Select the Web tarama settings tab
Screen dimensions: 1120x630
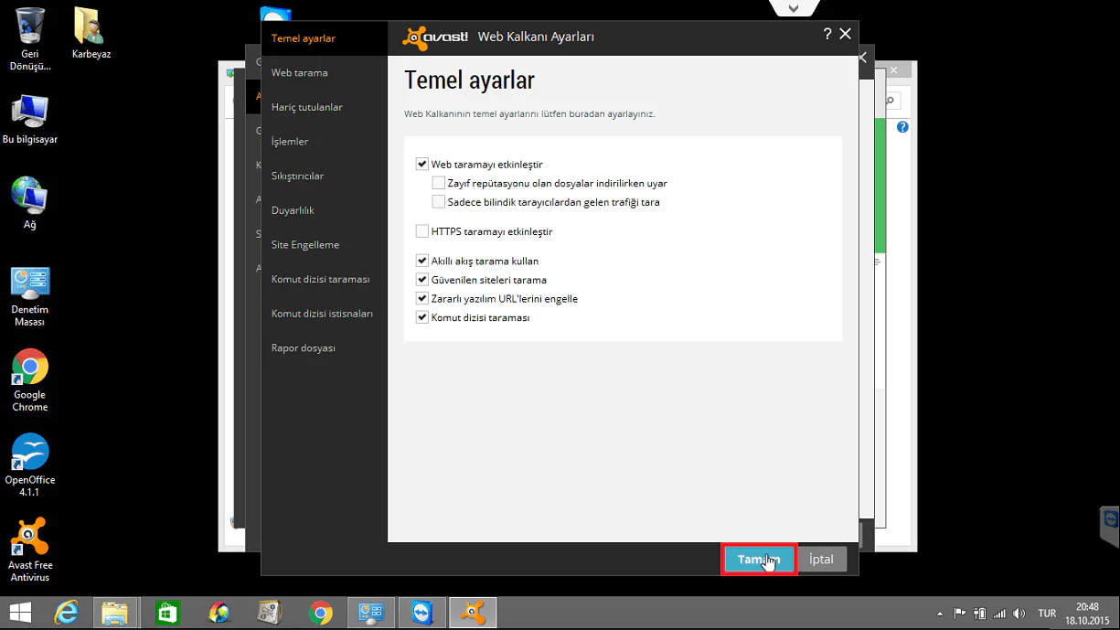(x=299, y=73)
